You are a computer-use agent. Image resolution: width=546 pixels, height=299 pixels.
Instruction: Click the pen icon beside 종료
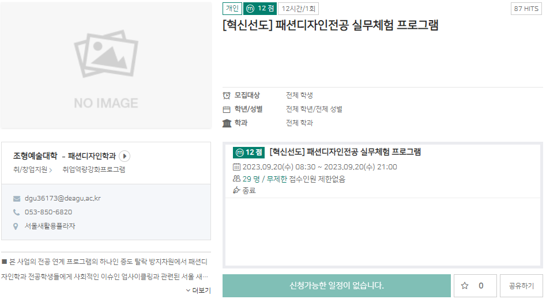click(236, 191)
